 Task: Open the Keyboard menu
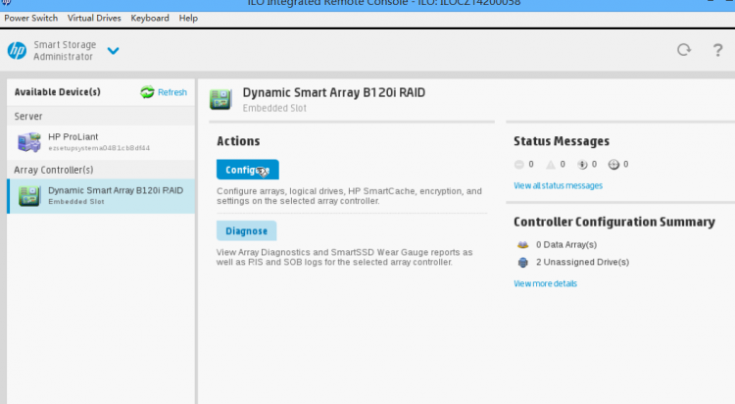point(150,18)
